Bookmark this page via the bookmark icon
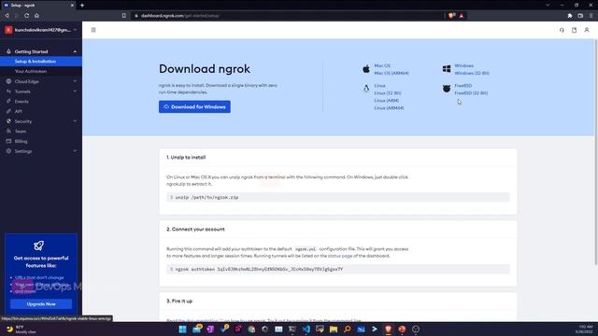The image size is (598, 336). (124, 16)
